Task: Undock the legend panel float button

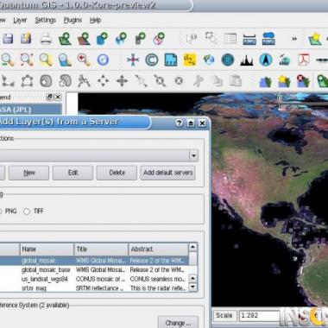Action: pos(49,97)
